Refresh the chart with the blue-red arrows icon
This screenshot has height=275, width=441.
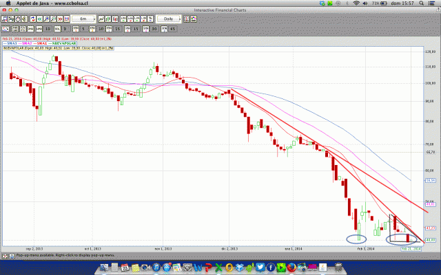pos(33,19)
